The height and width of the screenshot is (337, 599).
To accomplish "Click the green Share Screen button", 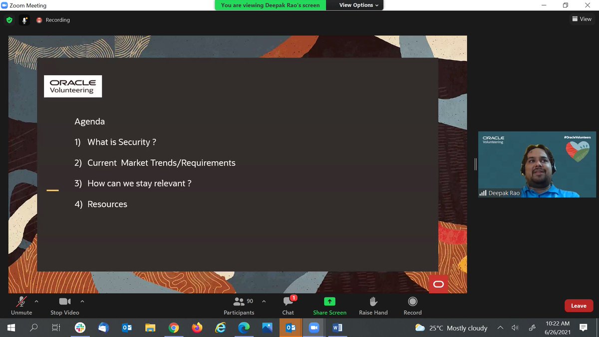I will (x=329, y=305).
